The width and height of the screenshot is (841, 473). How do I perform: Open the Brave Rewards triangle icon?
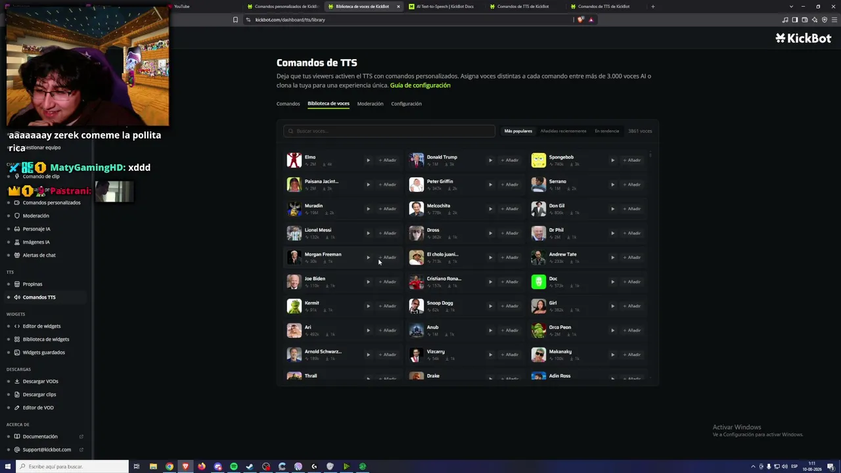(x=591, y=20)
